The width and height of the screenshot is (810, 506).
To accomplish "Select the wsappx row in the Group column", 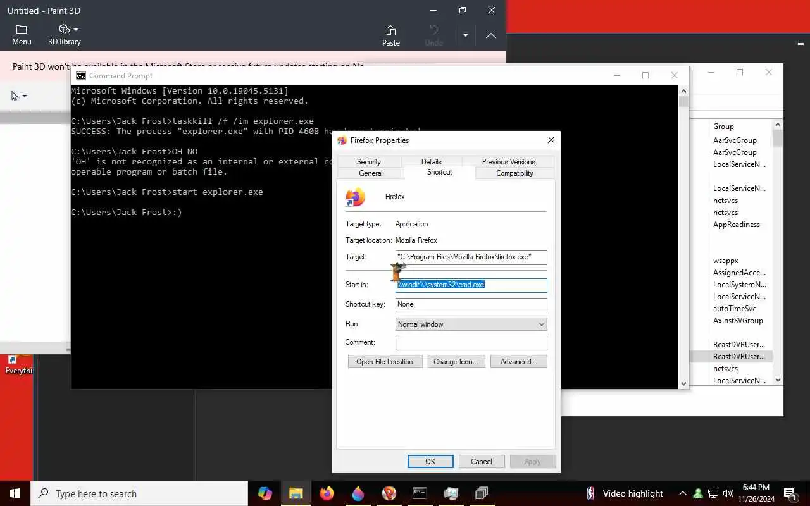I will click(726, 261).
